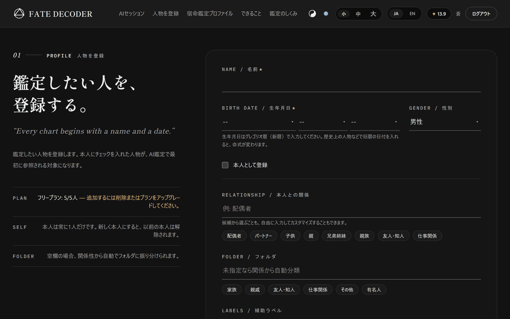Screen dimensions: 510x319
Task: Choose the その他 folder chip
Action: click(347, 290)
